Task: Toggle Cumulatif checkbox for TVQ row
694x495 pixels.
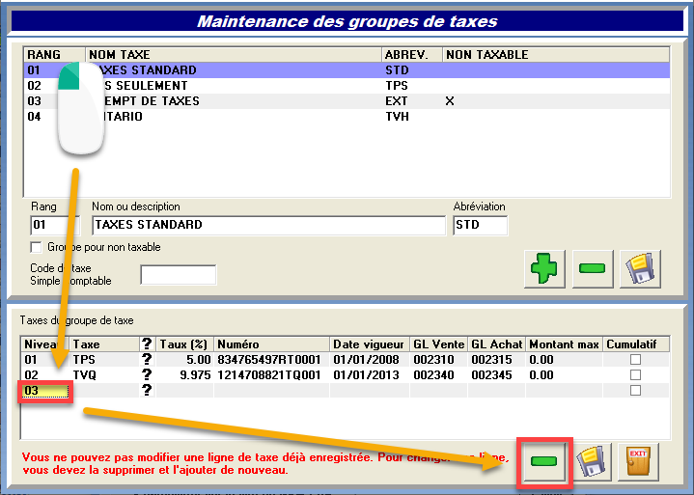Action: click(635, 374)
